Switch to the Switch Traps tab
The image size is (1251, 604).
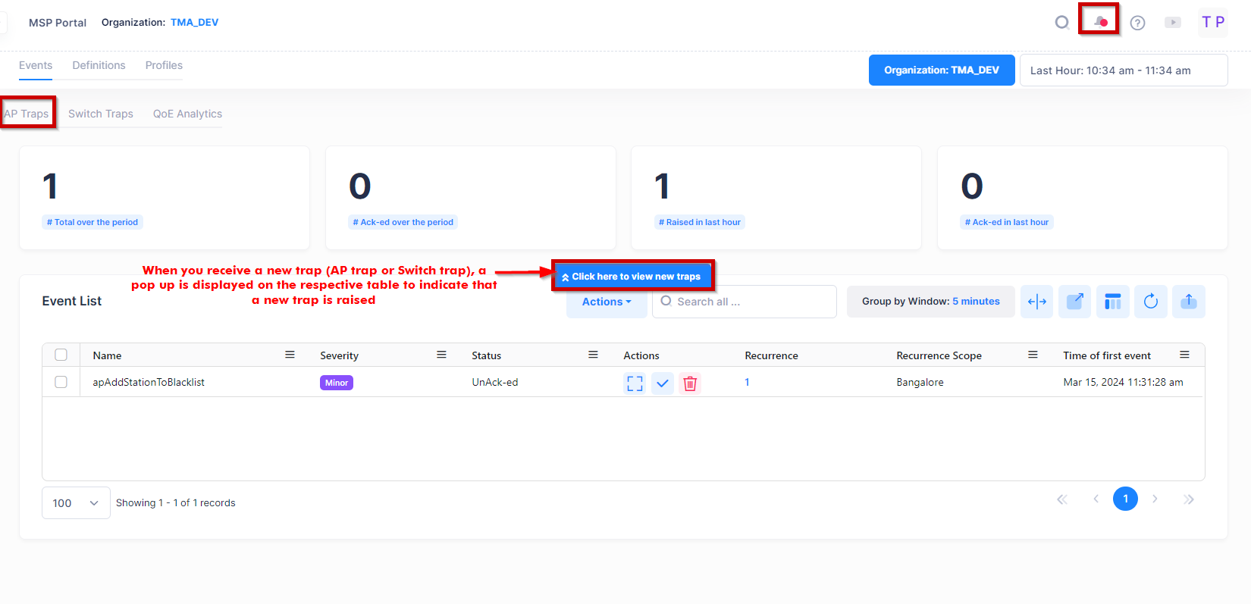coord(101,114)
